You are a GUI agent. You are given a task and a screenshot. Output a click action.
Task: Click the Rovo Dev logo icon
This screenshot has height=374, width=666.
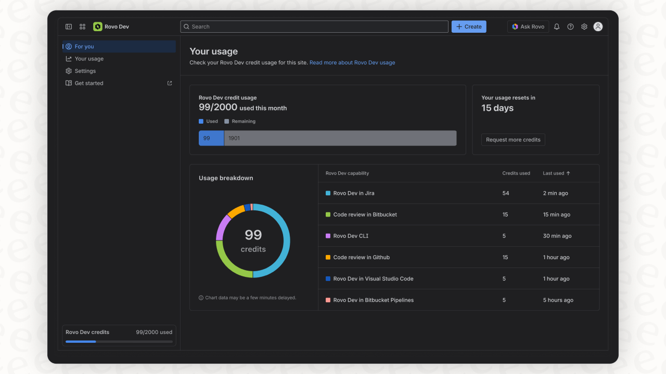pos(98,26)
